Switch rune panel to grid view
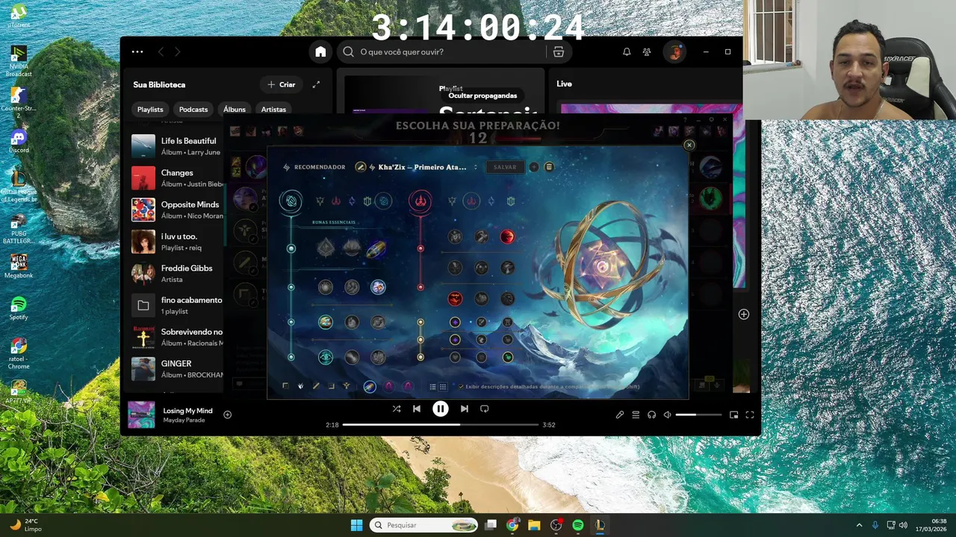This screenshot has width=956, height=537. pyautogui.click(x=443, y=386)
